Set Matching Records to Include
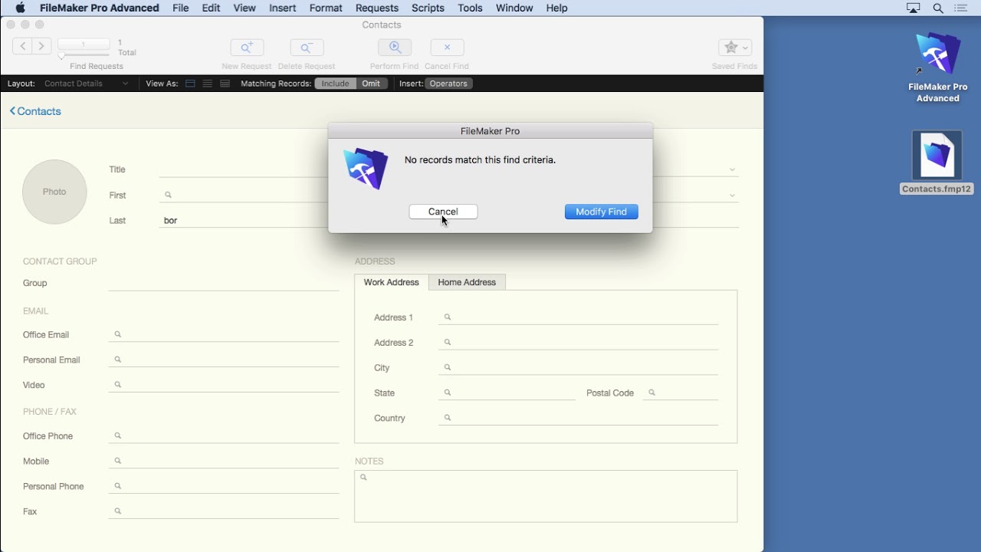 pos(335,84)
